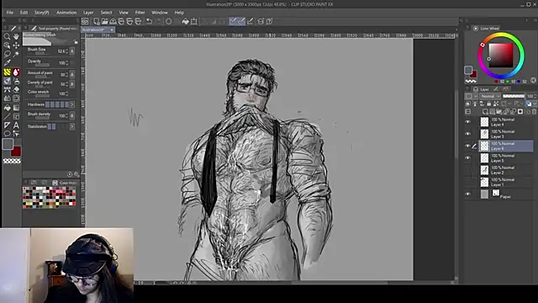
Task: Open Amount of paint dynamics button
Action: click(72, 74)
